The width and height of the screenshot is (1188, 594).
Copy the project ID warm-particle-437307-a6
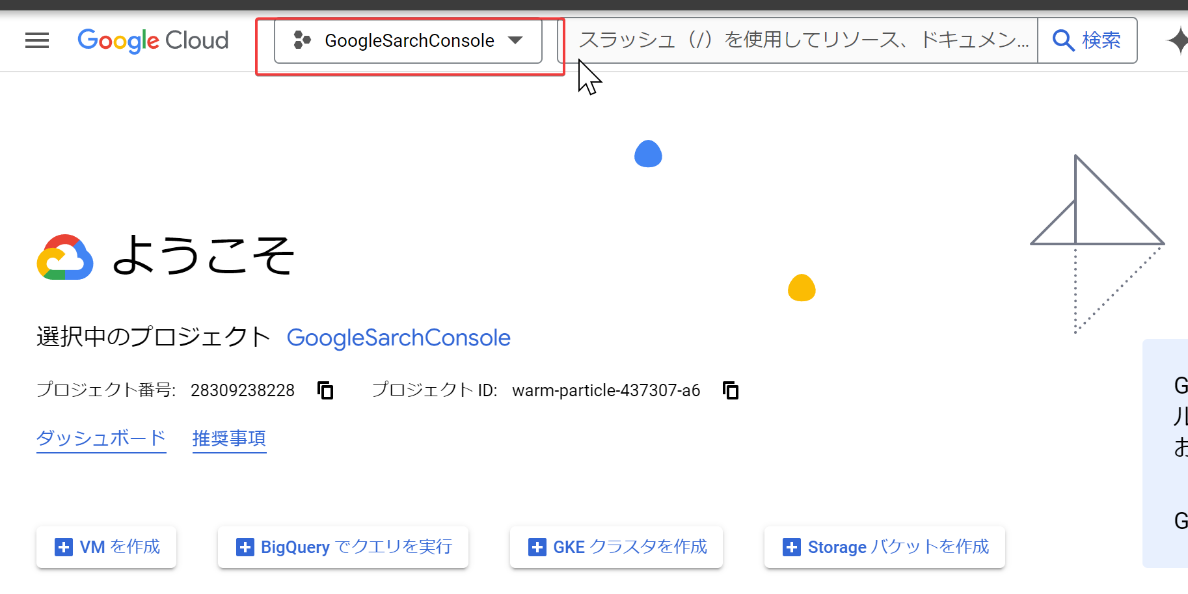tap(731, 390)
